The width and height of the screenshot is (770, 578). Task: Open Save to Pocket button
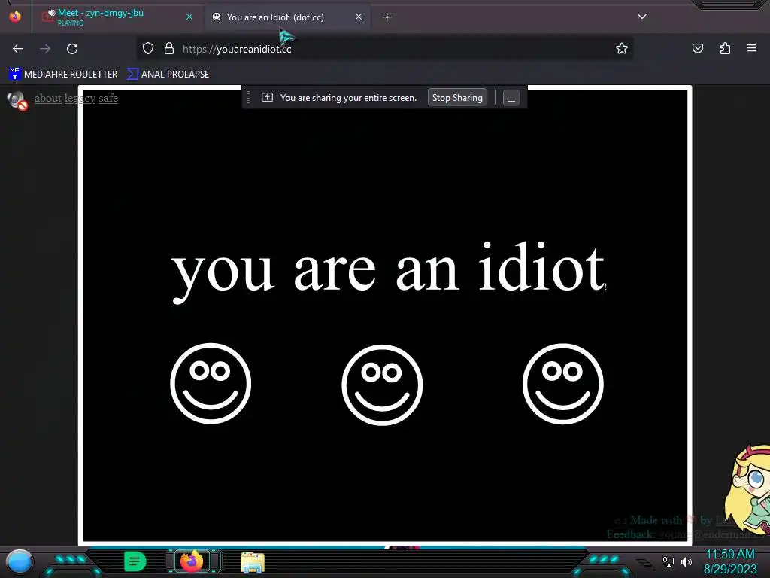tap(697, 48)
